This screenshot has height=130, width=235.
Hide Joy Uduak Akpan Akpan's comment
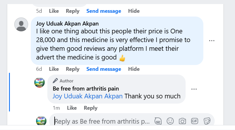click(134, 69)
